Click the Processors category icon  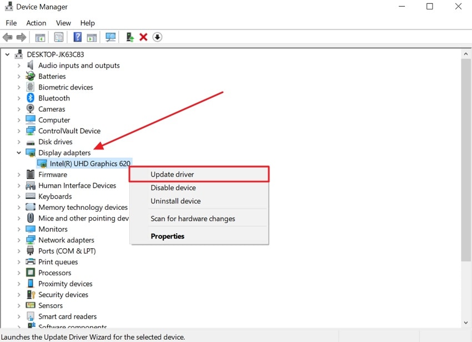tap(31, 273)
